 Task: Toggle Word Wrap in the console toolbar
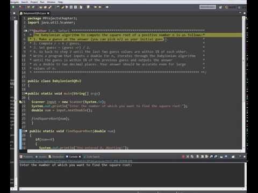pos(207,157)
